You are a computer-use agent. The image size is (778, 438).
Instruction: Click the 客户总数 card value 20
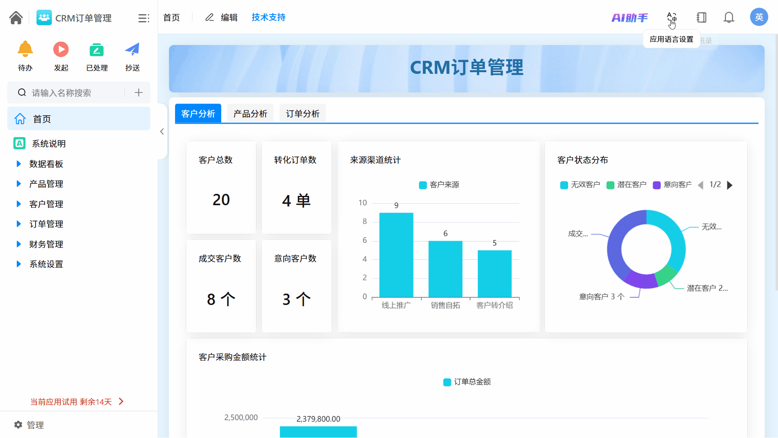click(x=221, y=200)
